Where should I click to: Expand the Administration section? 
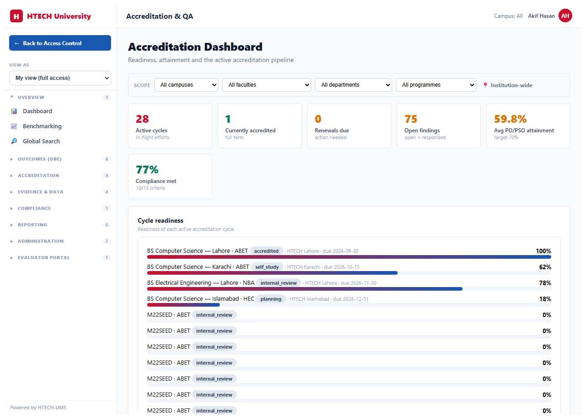[x=60, y=241]
